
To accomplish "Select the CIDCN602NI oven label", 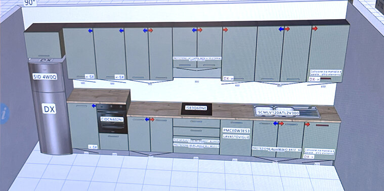I will (112, 119).
